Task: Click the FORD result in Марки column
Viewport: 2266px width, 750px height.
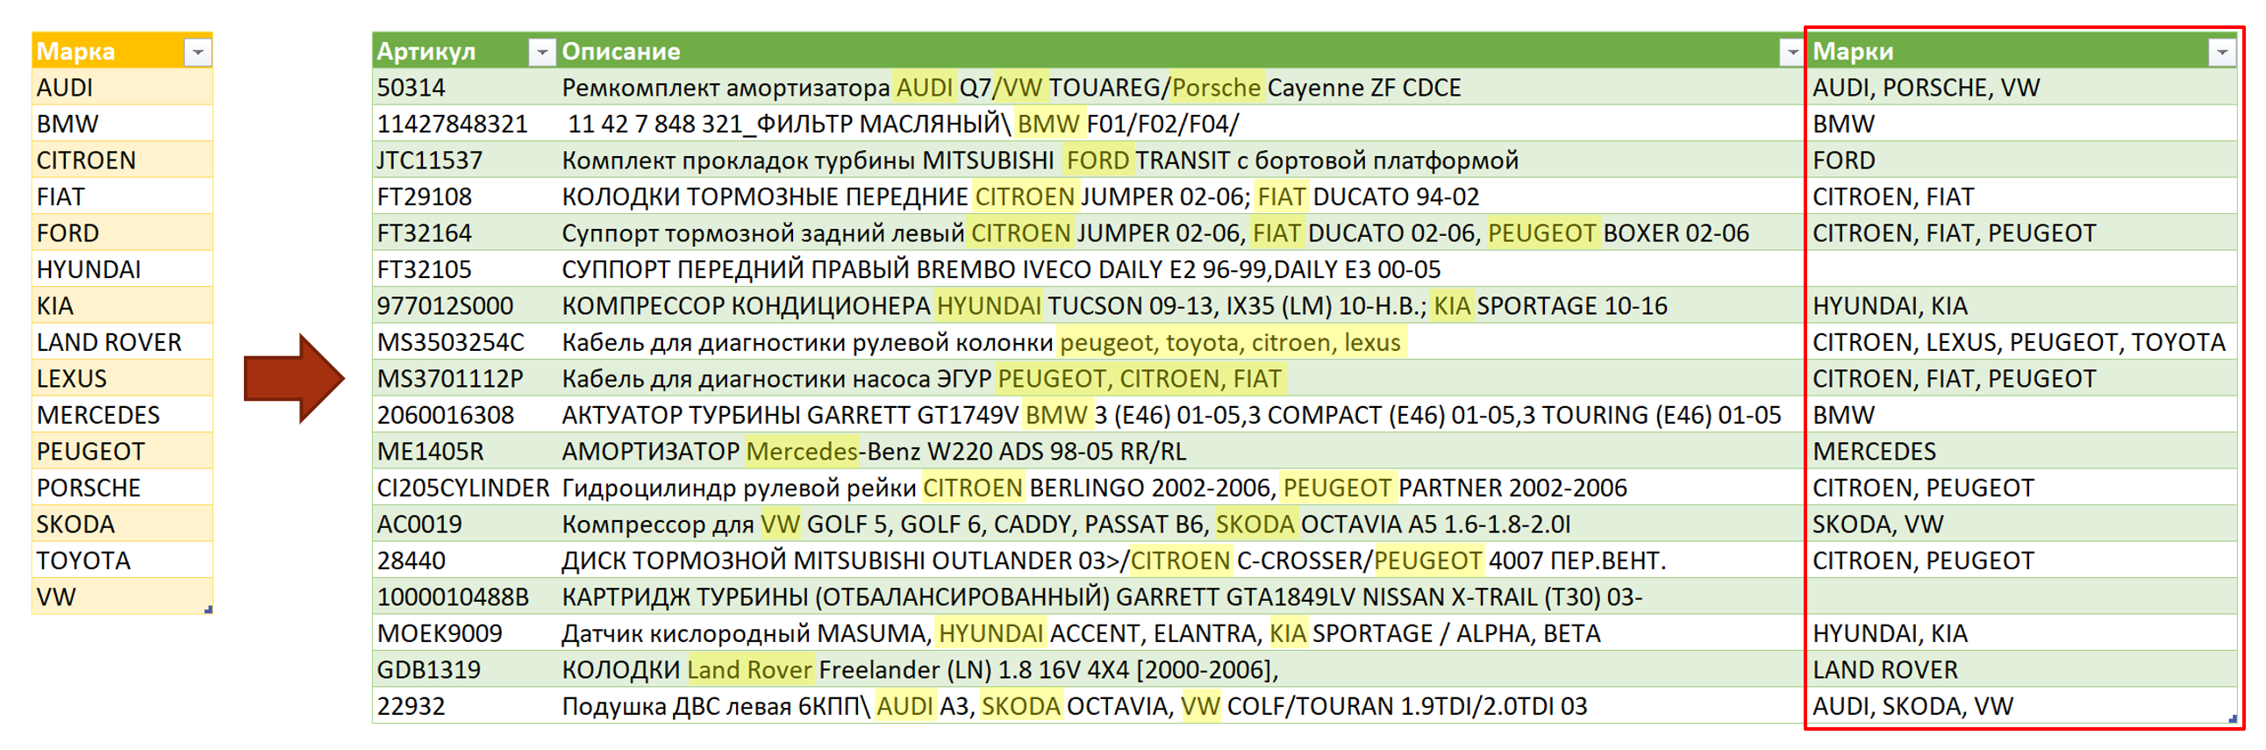Action: pyautogui.click(x=2022, y=161)
